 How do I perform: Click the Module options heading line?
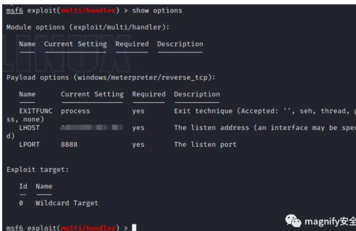coord(88,27)
